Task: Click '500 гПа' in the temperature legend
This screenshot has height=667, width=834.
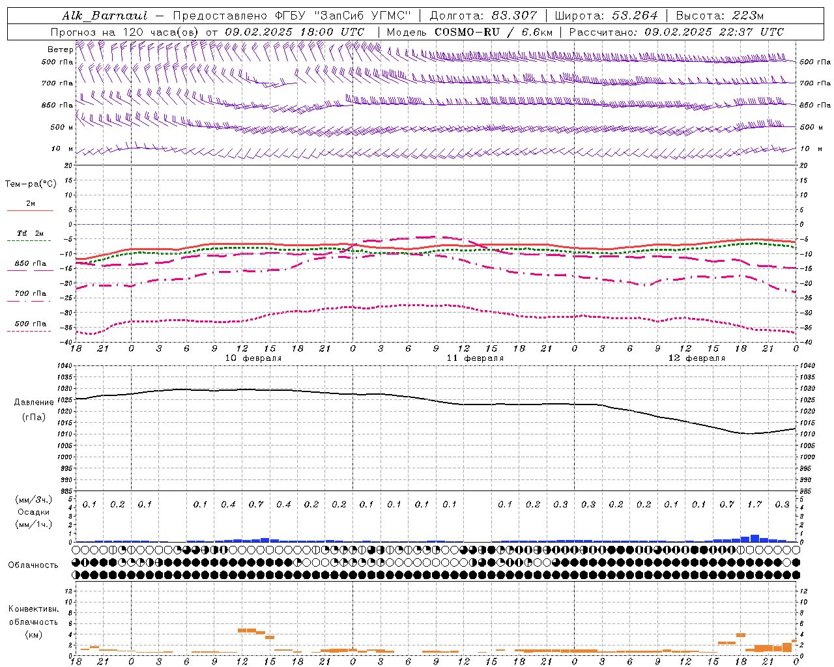Action: click(x=31, y=324)
